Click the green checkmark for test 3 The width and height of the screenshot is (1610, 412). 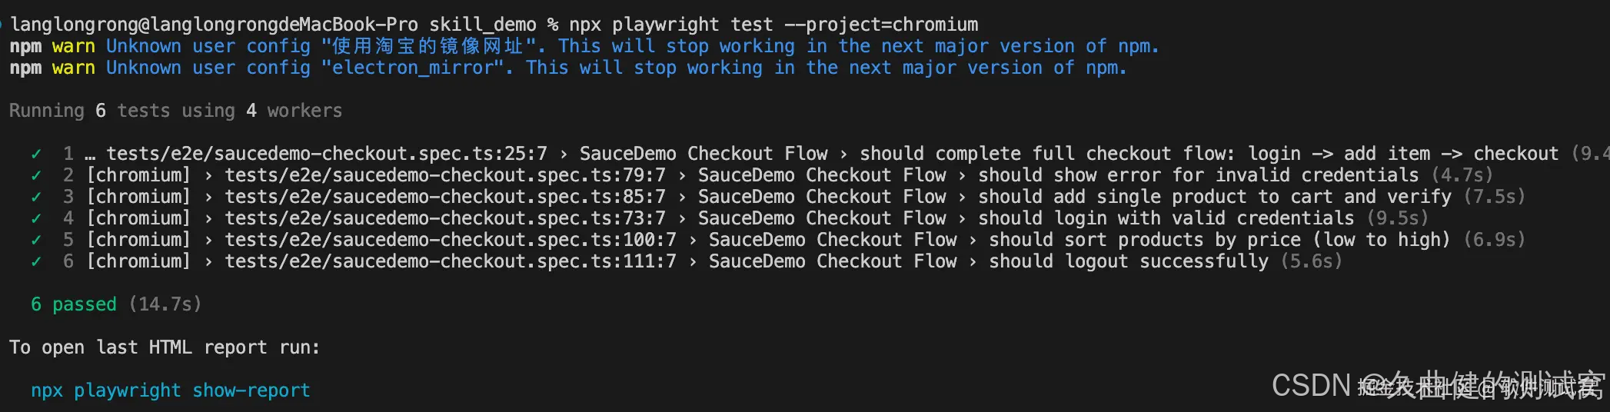(36, 197)
